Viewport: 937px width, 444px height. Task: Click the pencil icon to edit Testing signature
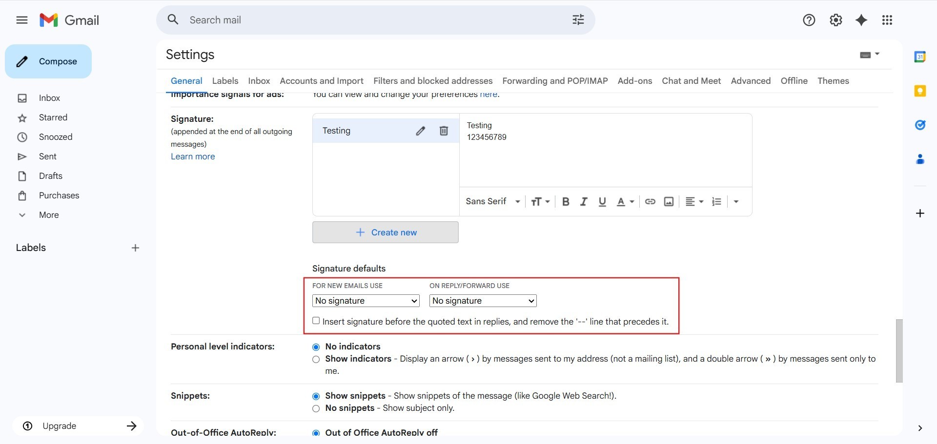coord(420,131)
